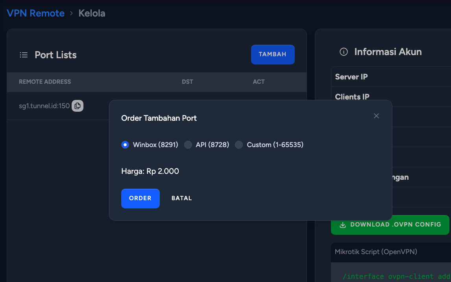Select the sg1.tunnel.id:150 address text
The width and height of the screenshot is (451, 282).
point(44,106)
